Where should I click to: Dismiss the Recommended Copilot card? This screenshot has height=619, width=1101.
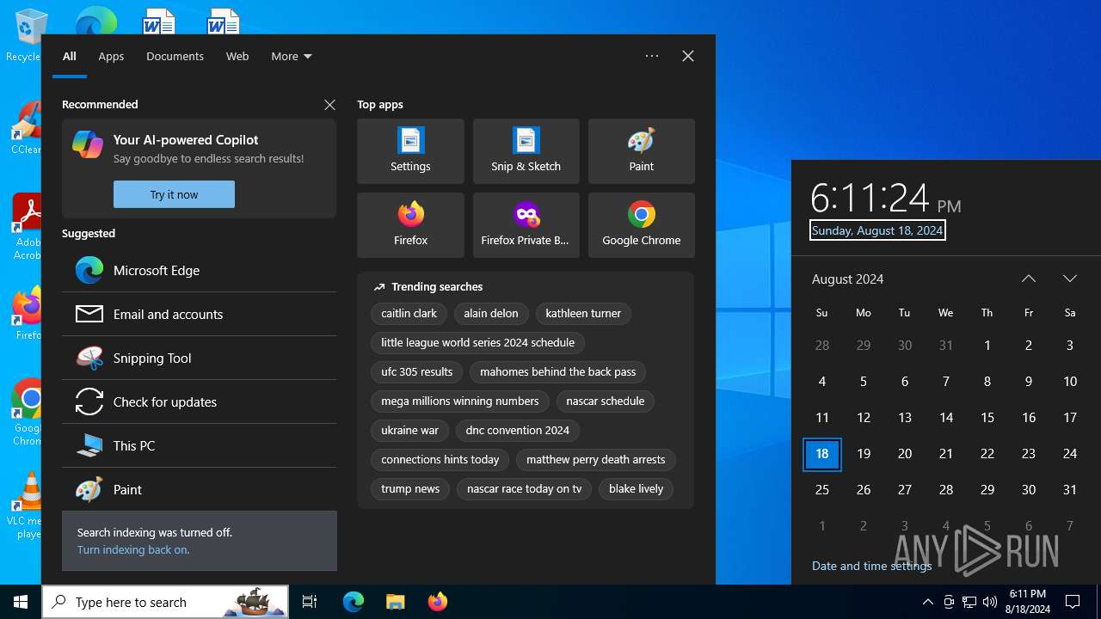click(x=329, y=105)
